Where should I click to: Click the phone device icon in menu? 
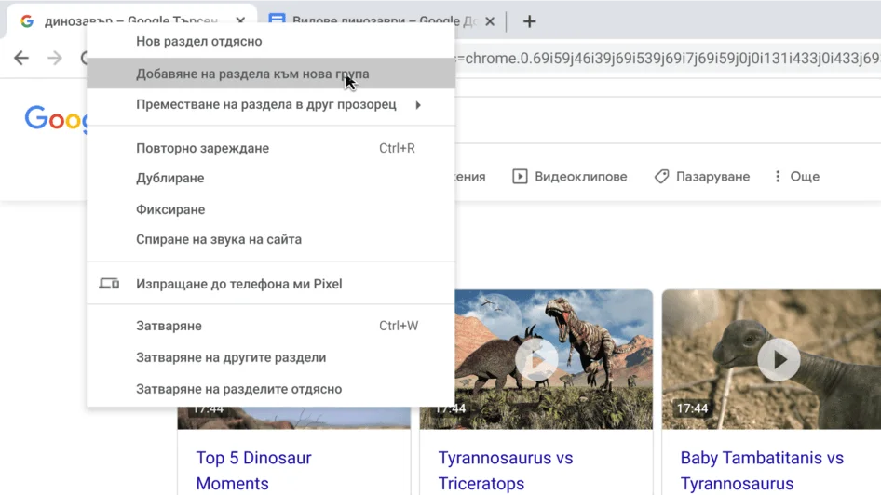[109, 284]
